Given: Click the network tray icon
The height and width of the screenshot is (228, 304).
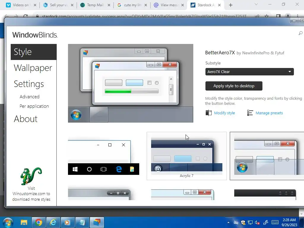Looking at the screenshot, I should (250, 223).
